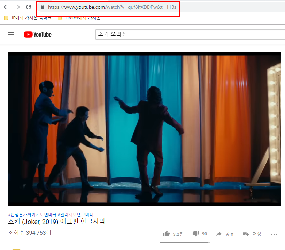The height and width of the screenshot is (250, 285).
Task: Like the video with thumbs-up icon
Action: (x=166, y=234)
